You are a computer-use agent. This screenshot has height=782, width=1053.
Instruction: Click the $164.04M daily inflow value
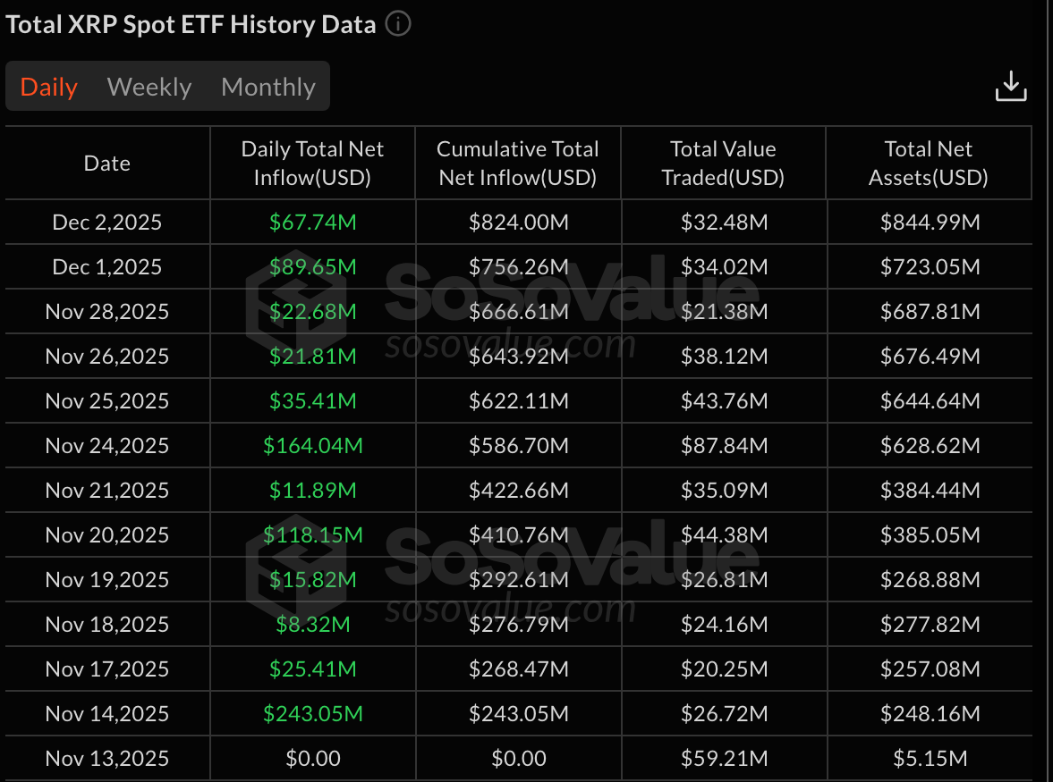click(313, 445)
